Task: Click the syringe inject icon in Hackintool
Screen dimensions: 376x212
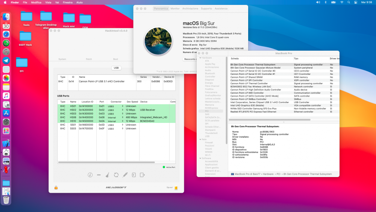Action: pos(125,175)
